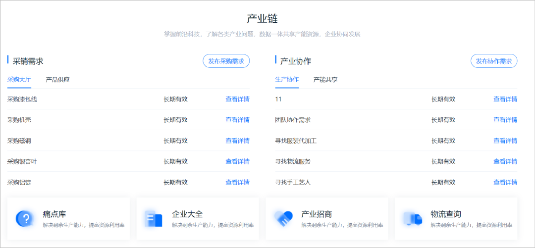Click the 企业大全 card title
535x248 pixels.
pyautogui.click(x=187, y=214)
